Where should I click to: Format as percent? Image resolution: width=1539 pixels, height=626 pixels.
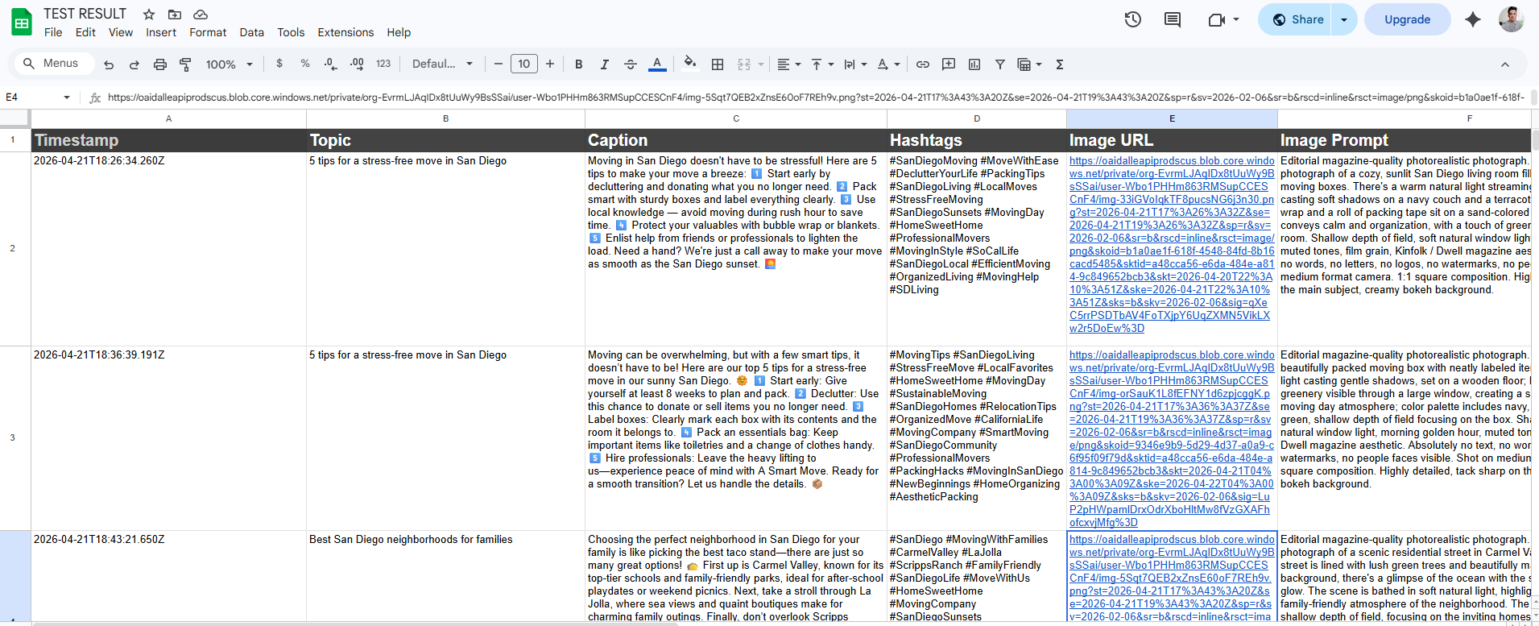[305, 64]
